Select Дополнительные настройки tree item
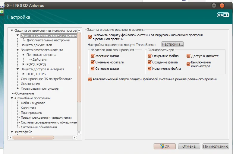Image resolution: width=233 pixels, height=154 pixels. coord(48,40)
